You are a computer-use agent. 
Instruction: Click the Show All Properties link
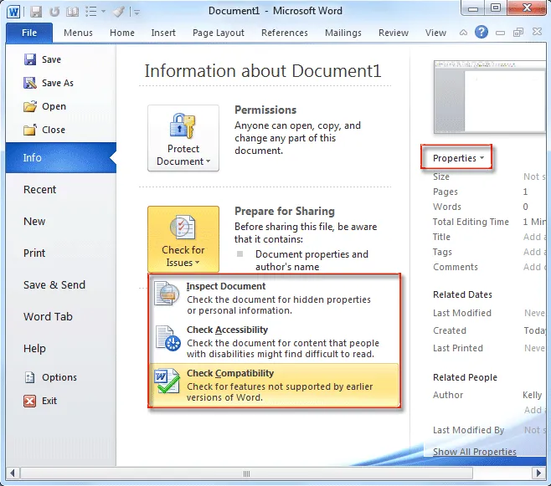[474, 452]
